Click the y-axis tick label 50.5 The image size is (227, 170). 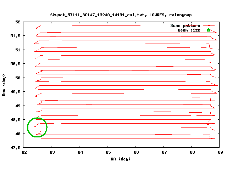click(x=16, y=64)
